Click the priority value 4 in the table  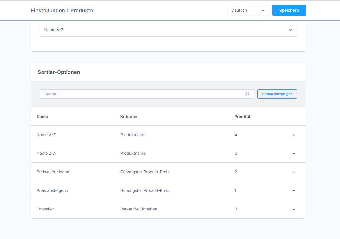tap(236, 135)
